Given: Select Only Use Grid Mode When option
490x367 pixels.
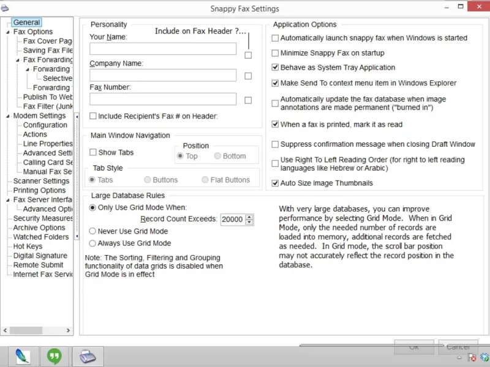Looking at the screenshot, I should click(x=92, y=207).
